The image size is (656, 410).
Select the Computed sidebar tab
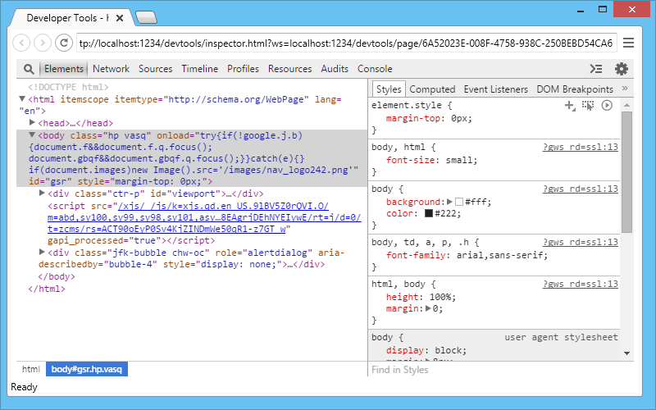pos(432,89)
